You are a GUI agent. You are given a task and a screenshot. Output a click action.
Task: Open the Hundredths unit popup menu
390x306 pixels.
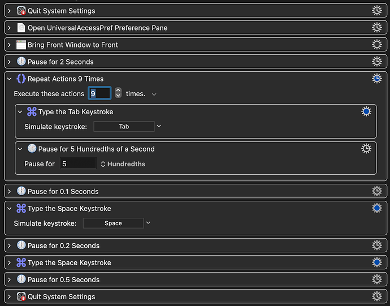123,164
